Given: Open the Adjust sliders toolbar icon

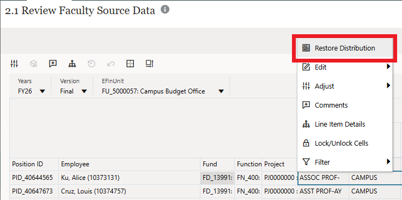Looking at the screenshot, I should click(x=14, y=64).
